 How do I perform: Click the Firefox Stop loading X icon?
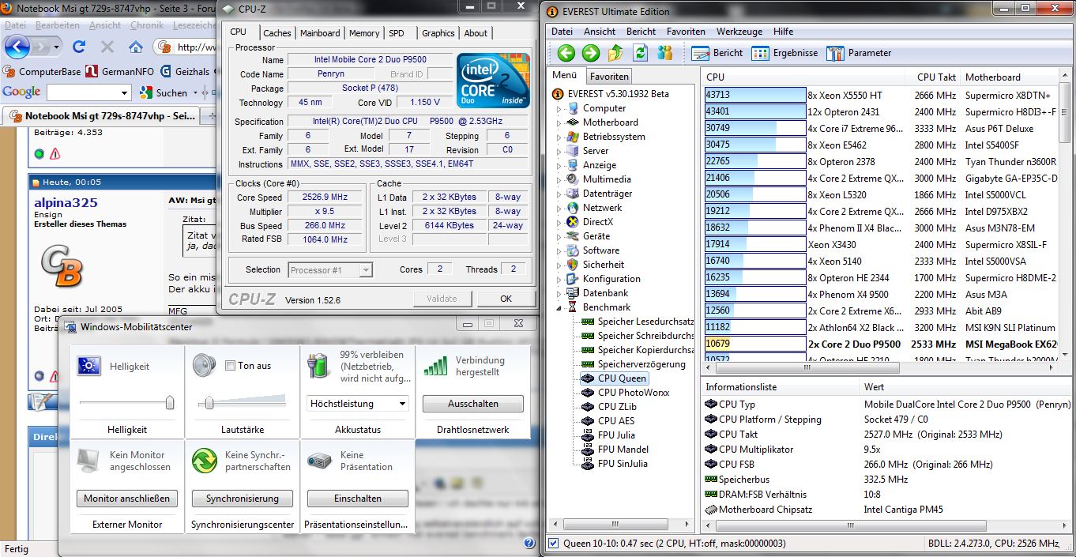(107, 47)
